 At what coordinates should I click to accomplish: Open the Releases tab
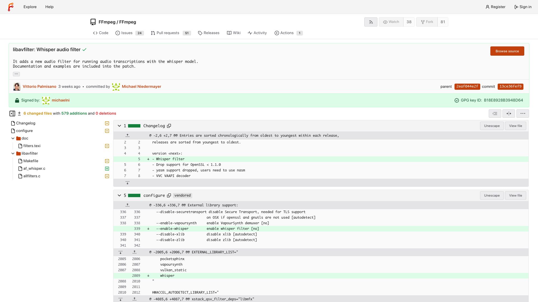(x=208, y=33)
